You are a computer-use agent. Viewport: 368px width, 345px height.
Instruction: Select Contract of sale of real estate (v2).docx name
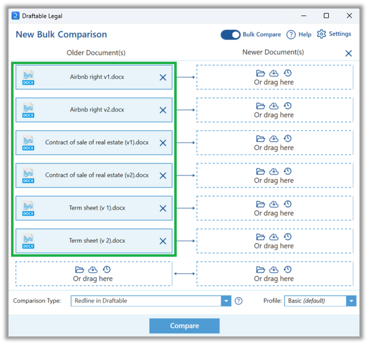tap(97, 175)
